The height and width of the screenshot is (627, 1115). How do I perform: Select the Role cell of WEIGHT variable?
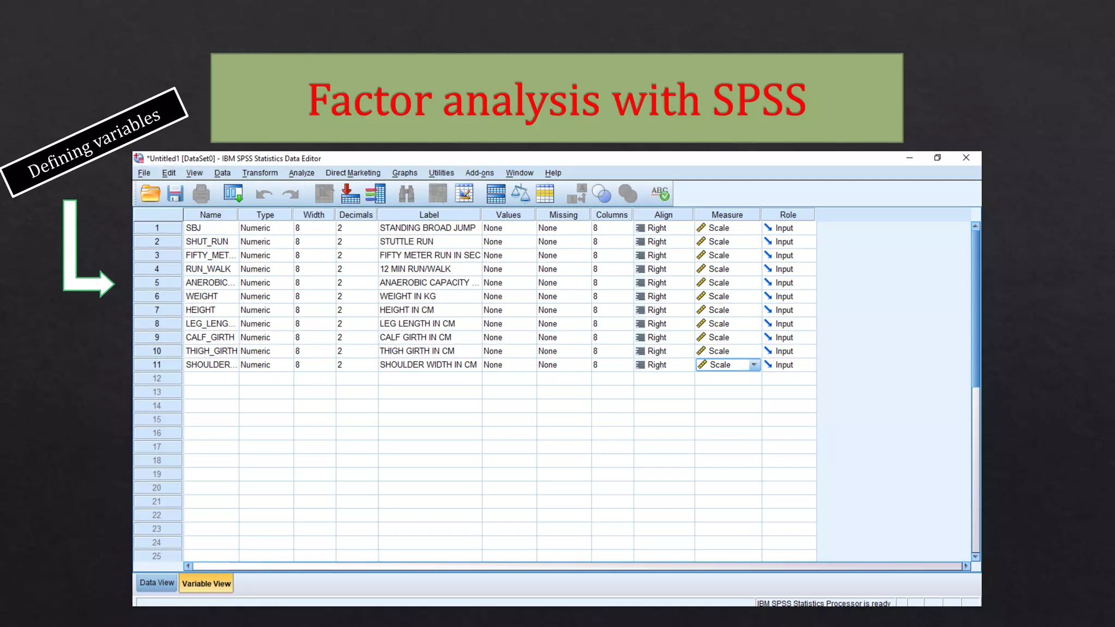788,297
